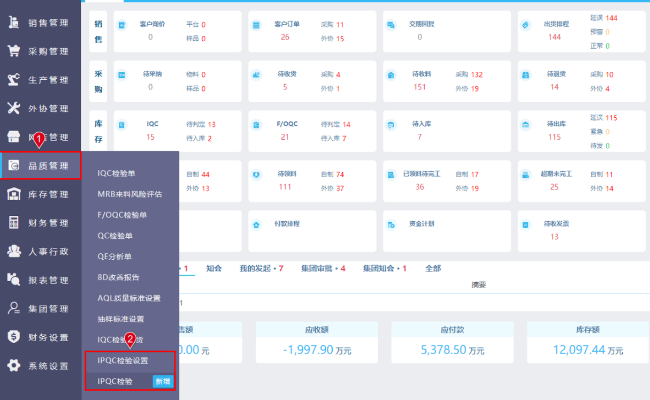Select F/OQC检验单 in the submenu
650x400 pixels.
coord(123,215)
